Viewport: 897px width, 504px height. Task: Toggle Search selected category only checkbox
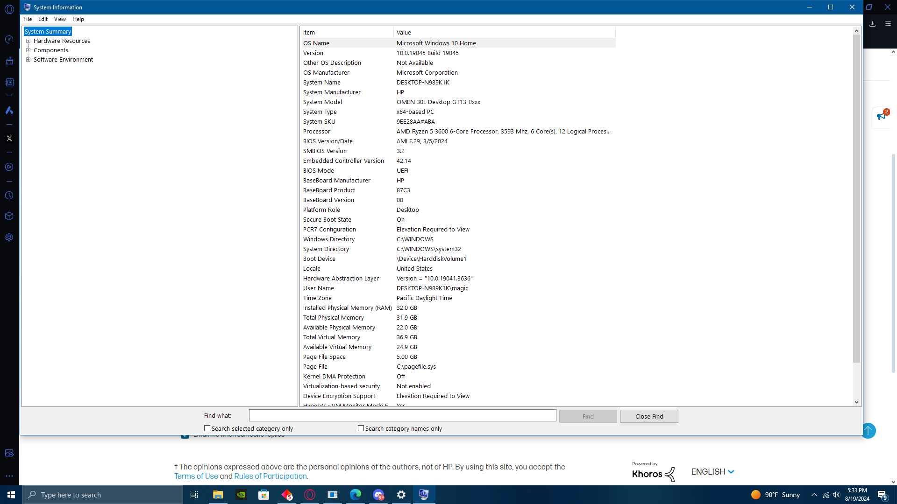207,428
